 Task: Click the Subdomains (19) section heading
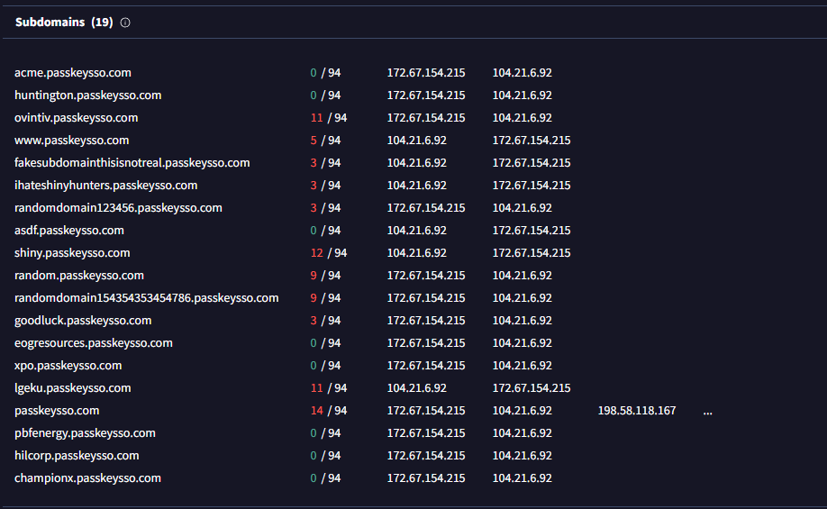tap(64, 23)
